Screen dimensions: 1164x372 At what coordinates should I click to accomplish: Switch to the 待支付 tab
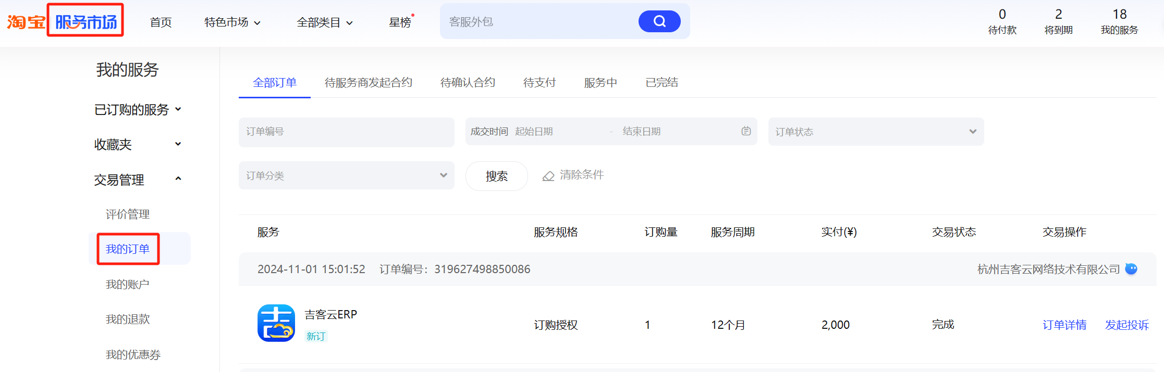[540, 83]
